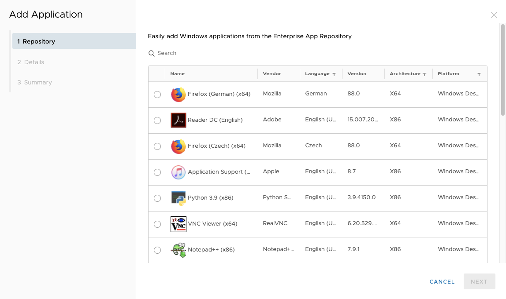Select the Firefox (German) (x64) radio button
This screenshot has width=506, height=299.
coord(157,95)
